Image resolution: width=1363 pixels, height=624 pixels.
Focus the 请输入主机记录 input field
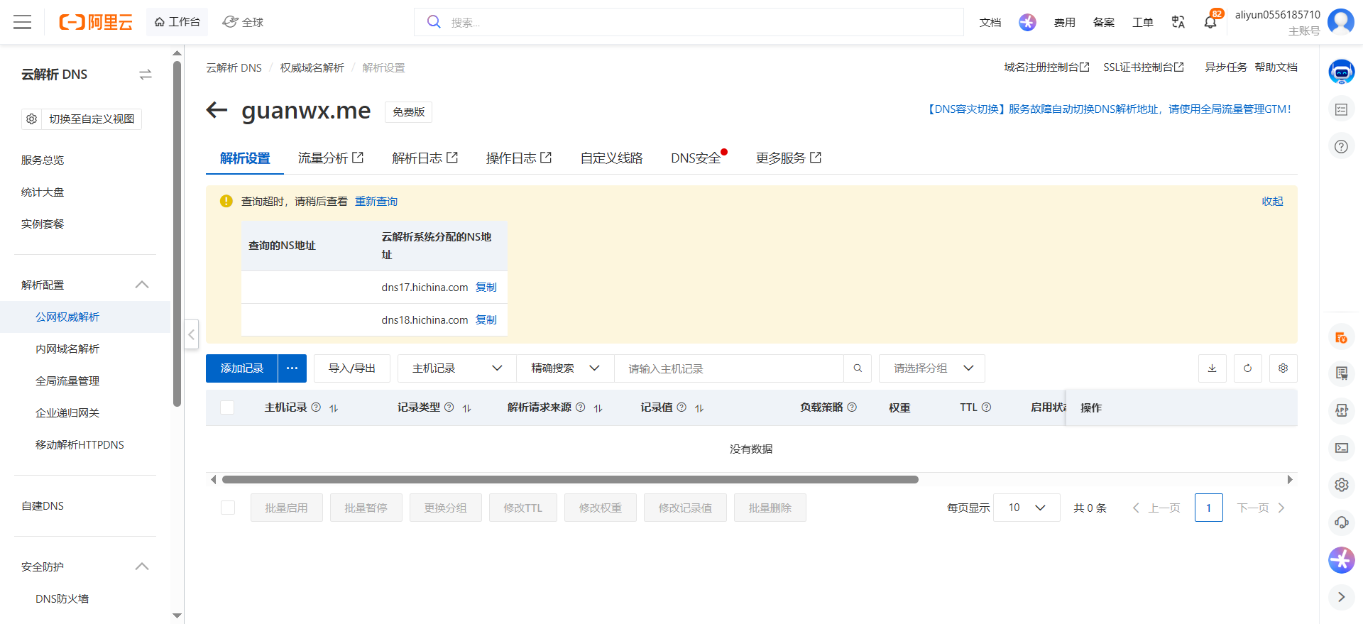click(729, 368)
